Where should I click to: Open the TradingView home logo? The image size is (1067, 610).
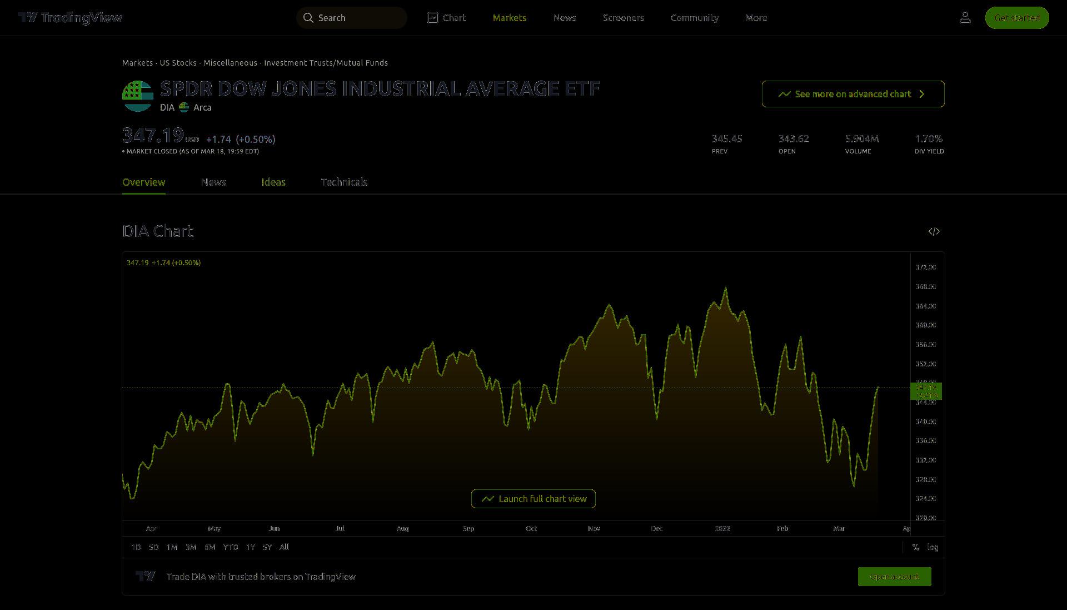pyautogui.click(x=70, y=18)
